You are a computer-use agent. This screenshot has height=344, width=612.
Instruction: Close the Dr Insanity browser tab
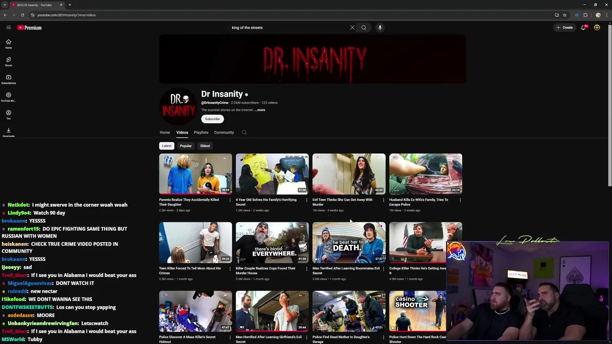61,5
